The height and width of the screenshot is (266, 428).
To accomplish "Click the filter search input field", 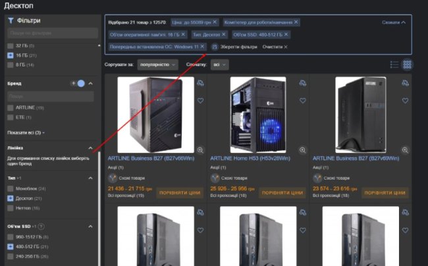I will [x=50, y=32].
